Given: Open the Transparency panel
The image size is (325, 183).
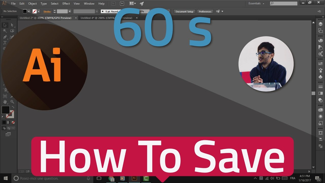Looking at the screenshot, I should (320, 100).
